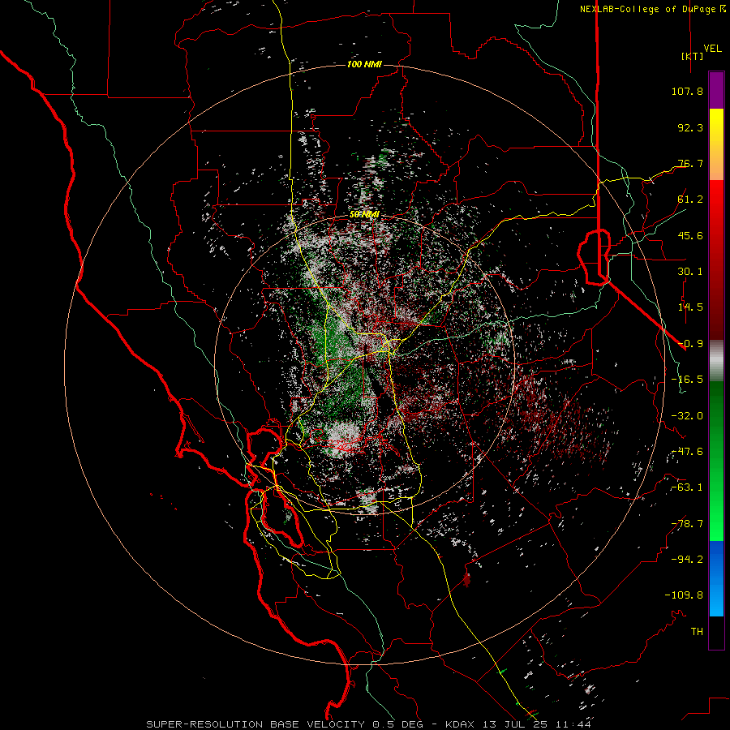Click the TH threshold label

pyautogui.click(x=697, y=632)
